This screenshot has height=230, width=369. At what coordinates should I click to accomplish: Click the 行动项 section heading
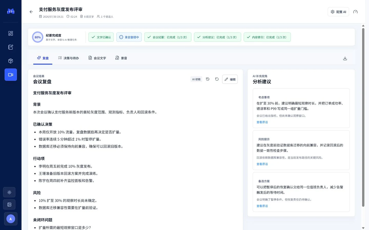point(39,158)
